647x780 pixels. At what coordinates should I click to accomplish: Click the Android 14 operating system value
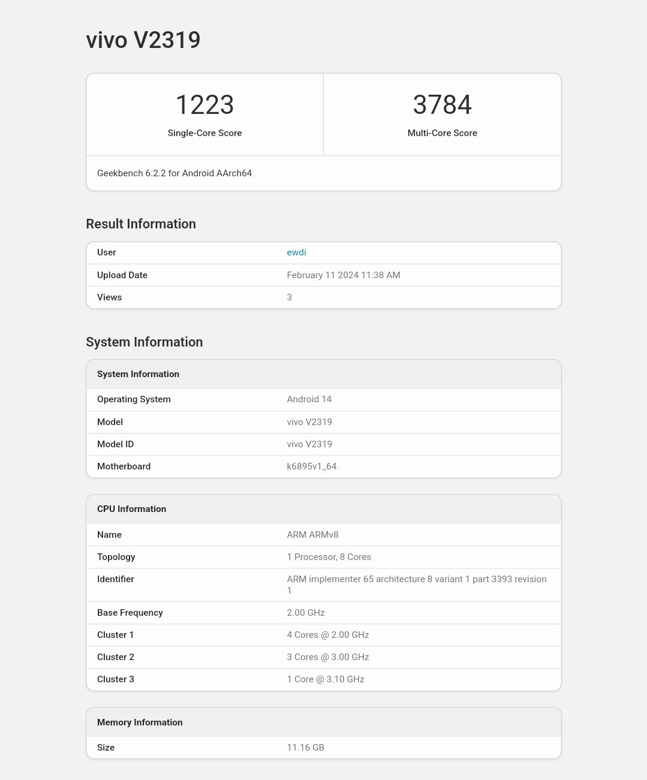coord(309,399)
